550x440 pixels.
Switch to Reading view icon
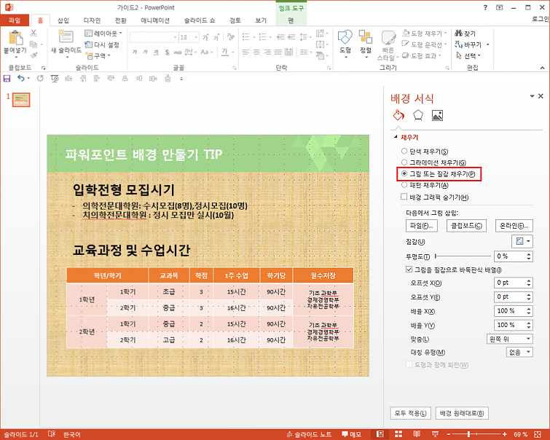point(417,434)
